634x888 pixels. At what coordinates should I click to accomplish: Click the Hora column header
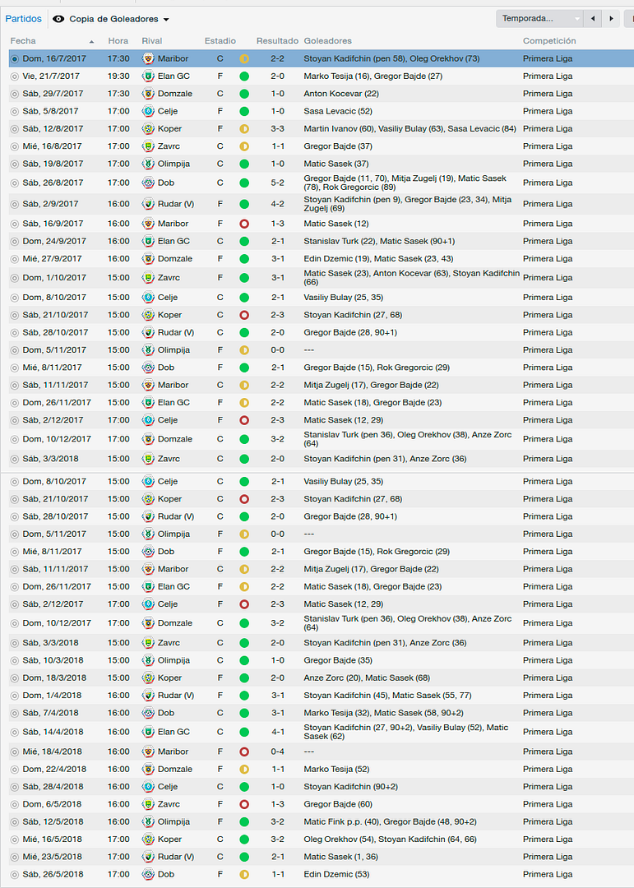tap(118, 41)
